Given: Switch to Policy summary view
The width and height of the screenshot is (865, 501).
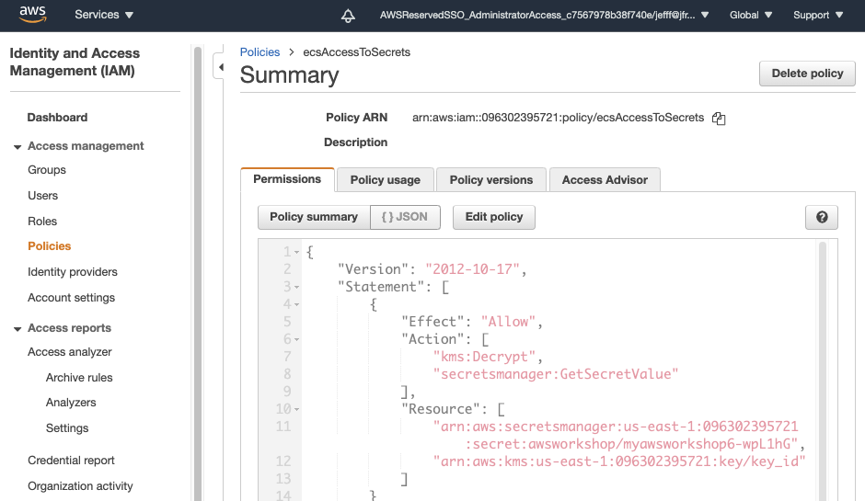Looking at the screenshot, I should click(314, 217).
